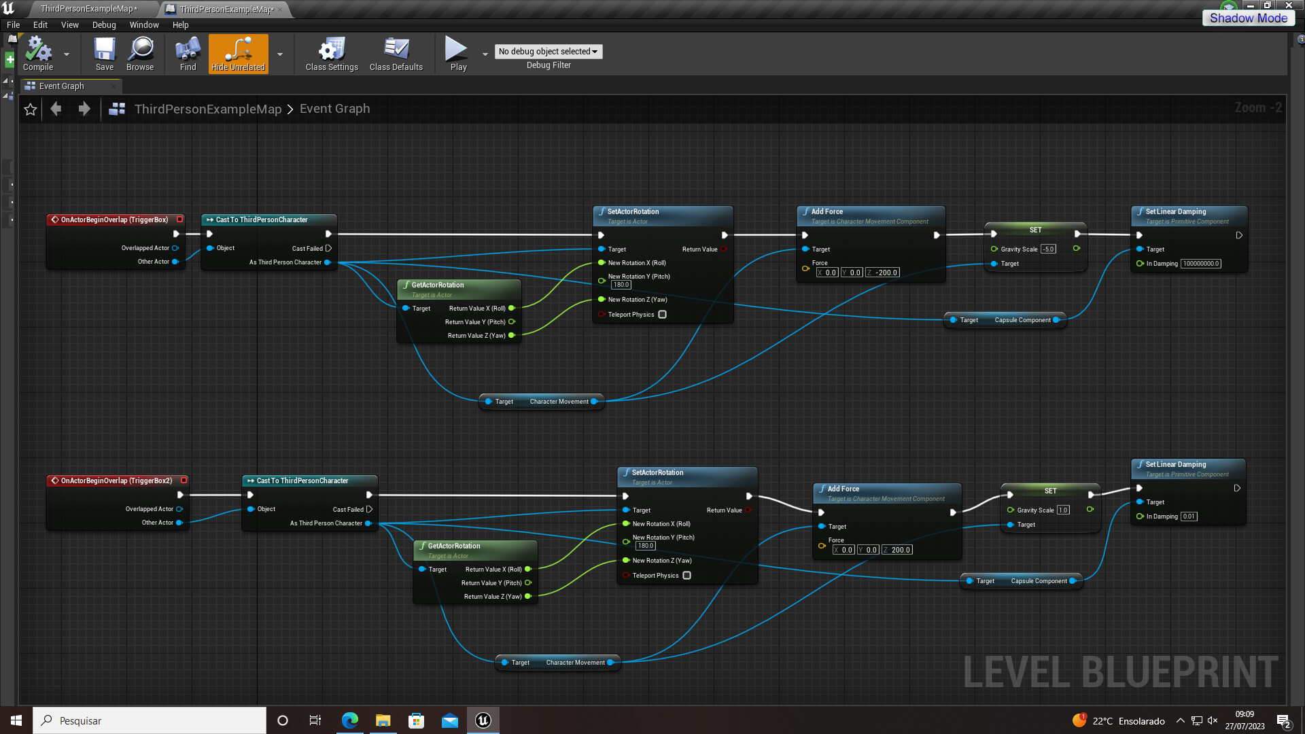Viewport: 1305px width, 734px height.
Task: Open the Debug menu
Action: pos(104,25)
